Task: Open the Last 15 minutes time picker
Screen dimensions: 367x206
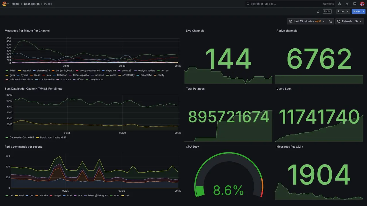Action: pyautogui.click(x=307, y=21)
